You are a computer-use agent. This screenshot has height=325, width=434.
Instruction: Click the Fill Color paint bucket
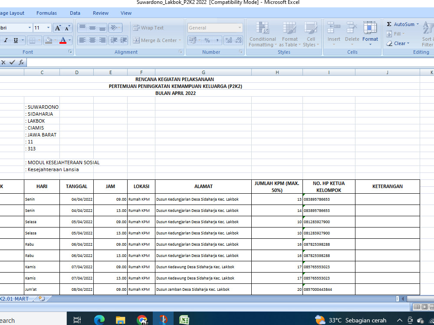[49, 40]
